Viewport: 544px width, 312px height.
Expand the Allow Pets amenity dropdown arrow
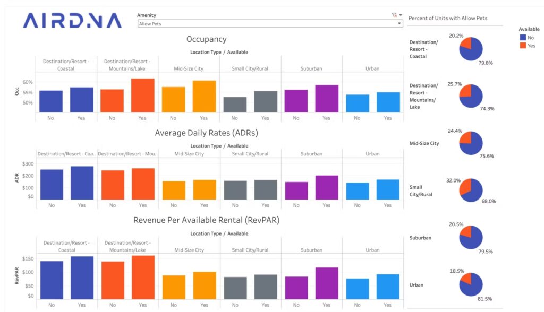pyautogui.click(x=399, y=23)
